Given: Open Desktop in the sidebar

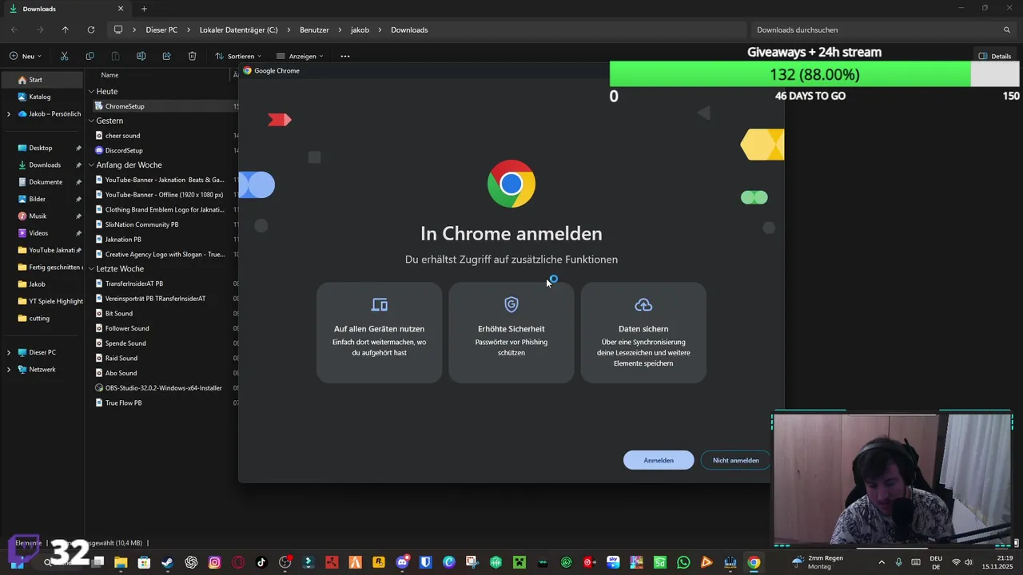Looking at the screenshot, I should 42,148.
